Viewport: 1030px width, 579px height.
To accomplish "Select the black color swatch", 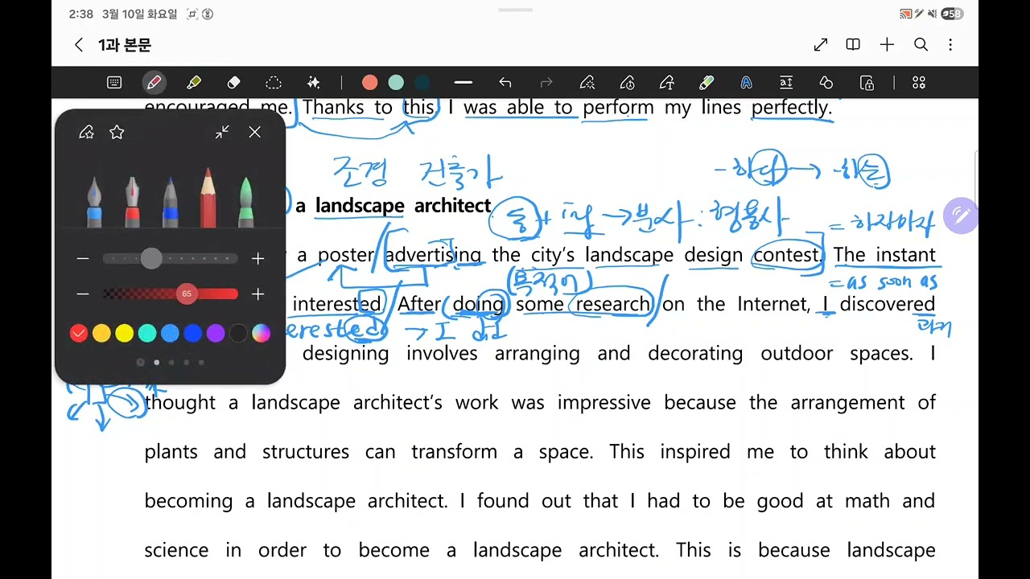I will pos(238,333).
